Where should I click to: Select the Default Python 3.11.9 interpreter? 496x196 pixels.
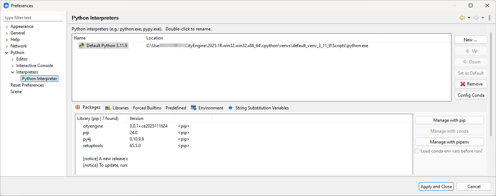tap(107, 46)
